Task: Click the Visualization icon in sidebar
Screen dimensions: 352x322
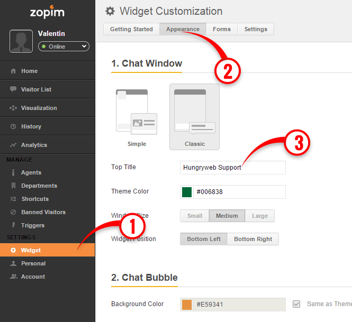Action: tap(13, 108)
